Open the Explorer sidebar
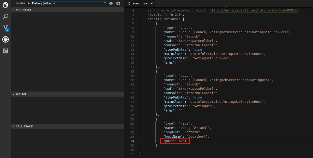This screenshot has width=313, height=158. tap(5, 5)
